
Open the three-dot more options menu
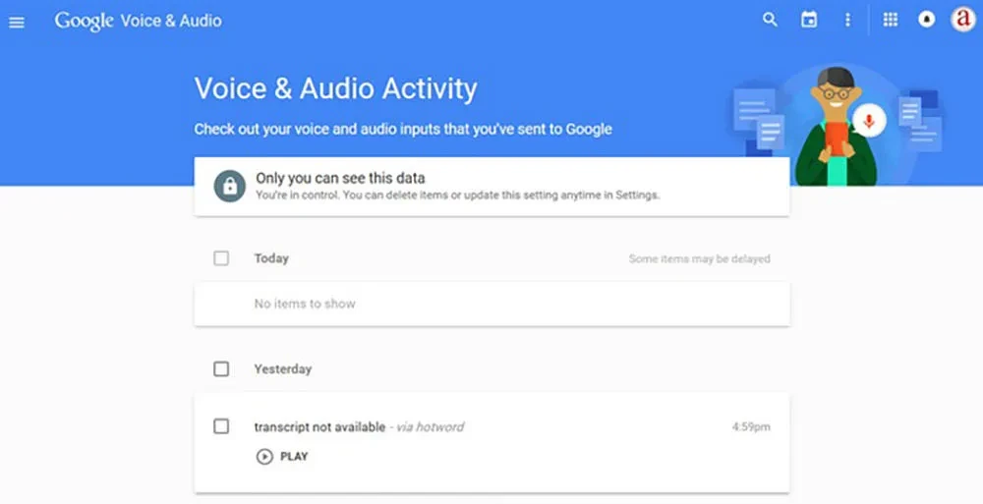pyautogui.click(x=847, y=20)
